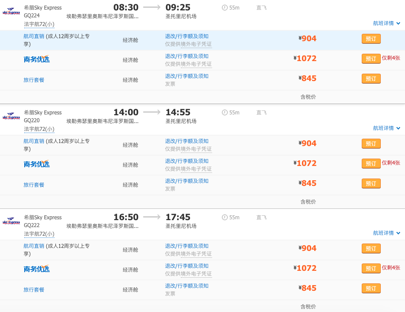Book the ¥904 fare on flight GQ224
Screen dimensions: 405x312
point(371,39)
